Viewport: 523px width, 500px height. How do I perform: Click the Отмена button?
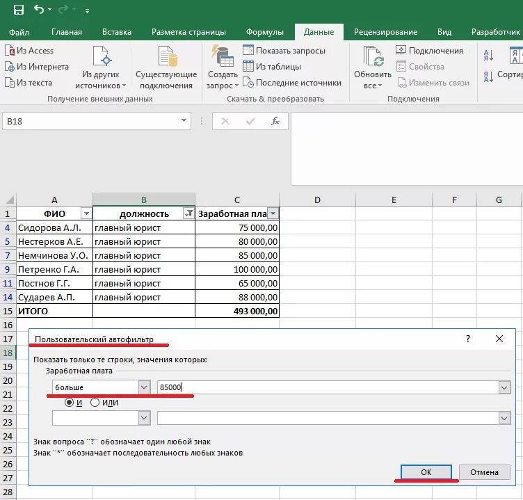click(x=484, y=472)
